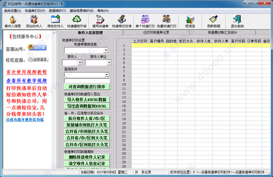Start 批量快递打印 batch print
273x177 pixels.
point(167,21)
